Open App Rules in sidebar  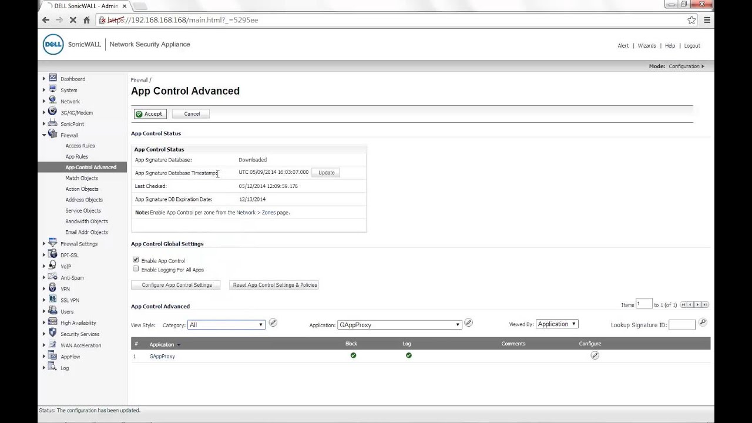(77, 156)
